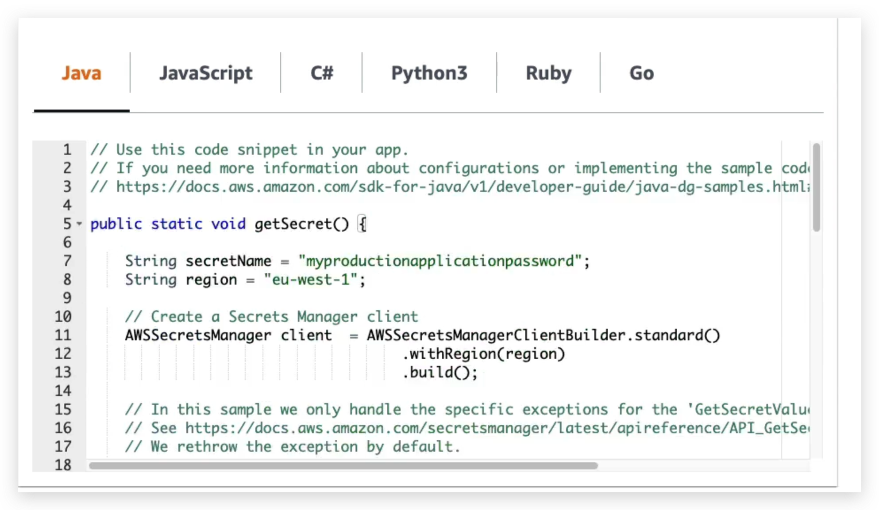The image size is (879, 510).
Task: Select the C# tab
Action: (322, 73)
